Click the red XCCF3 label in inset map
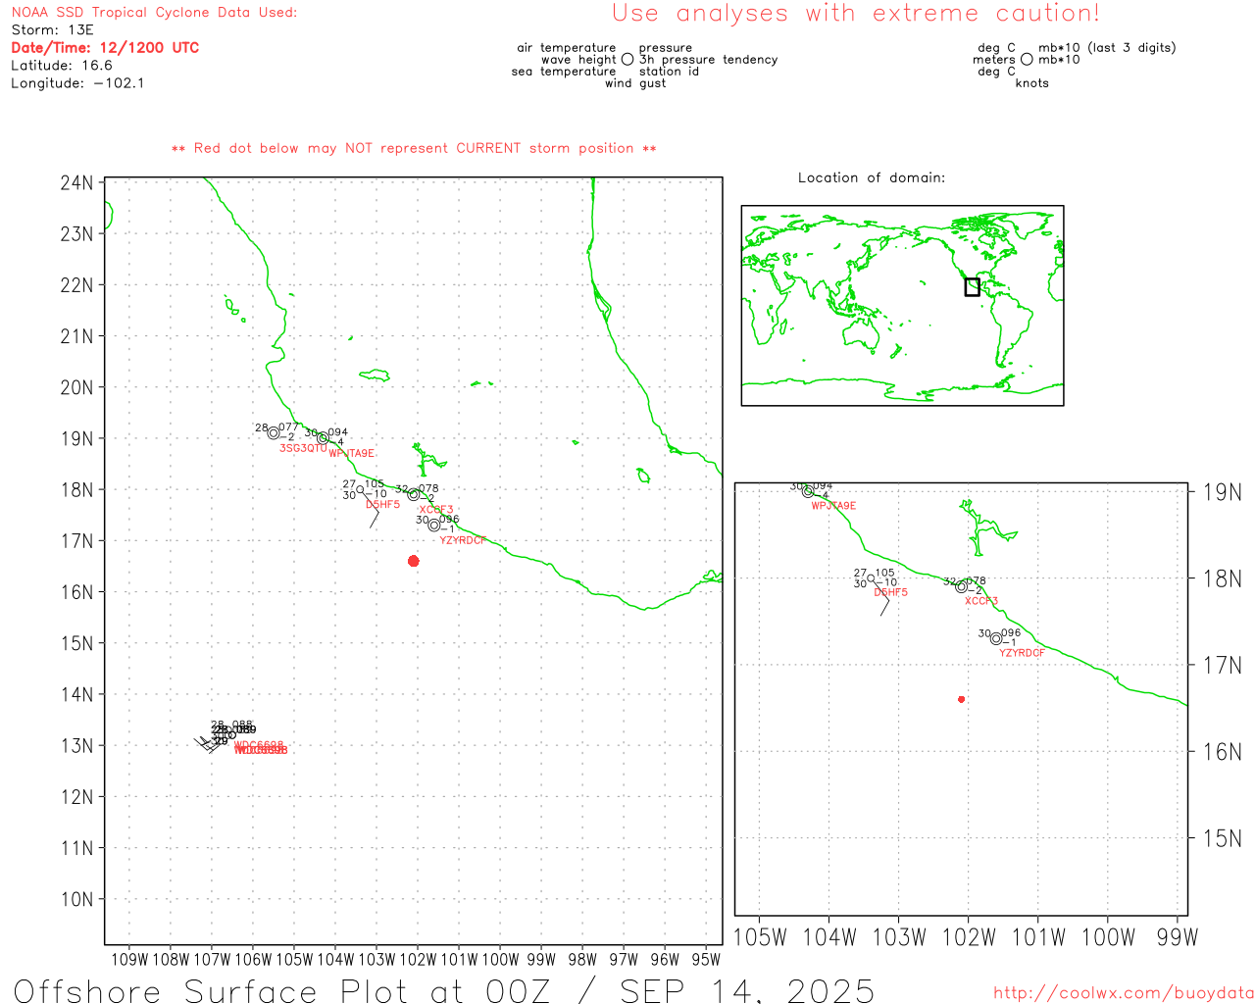This screenshot has width=1255, height=1004. [981, 601]
